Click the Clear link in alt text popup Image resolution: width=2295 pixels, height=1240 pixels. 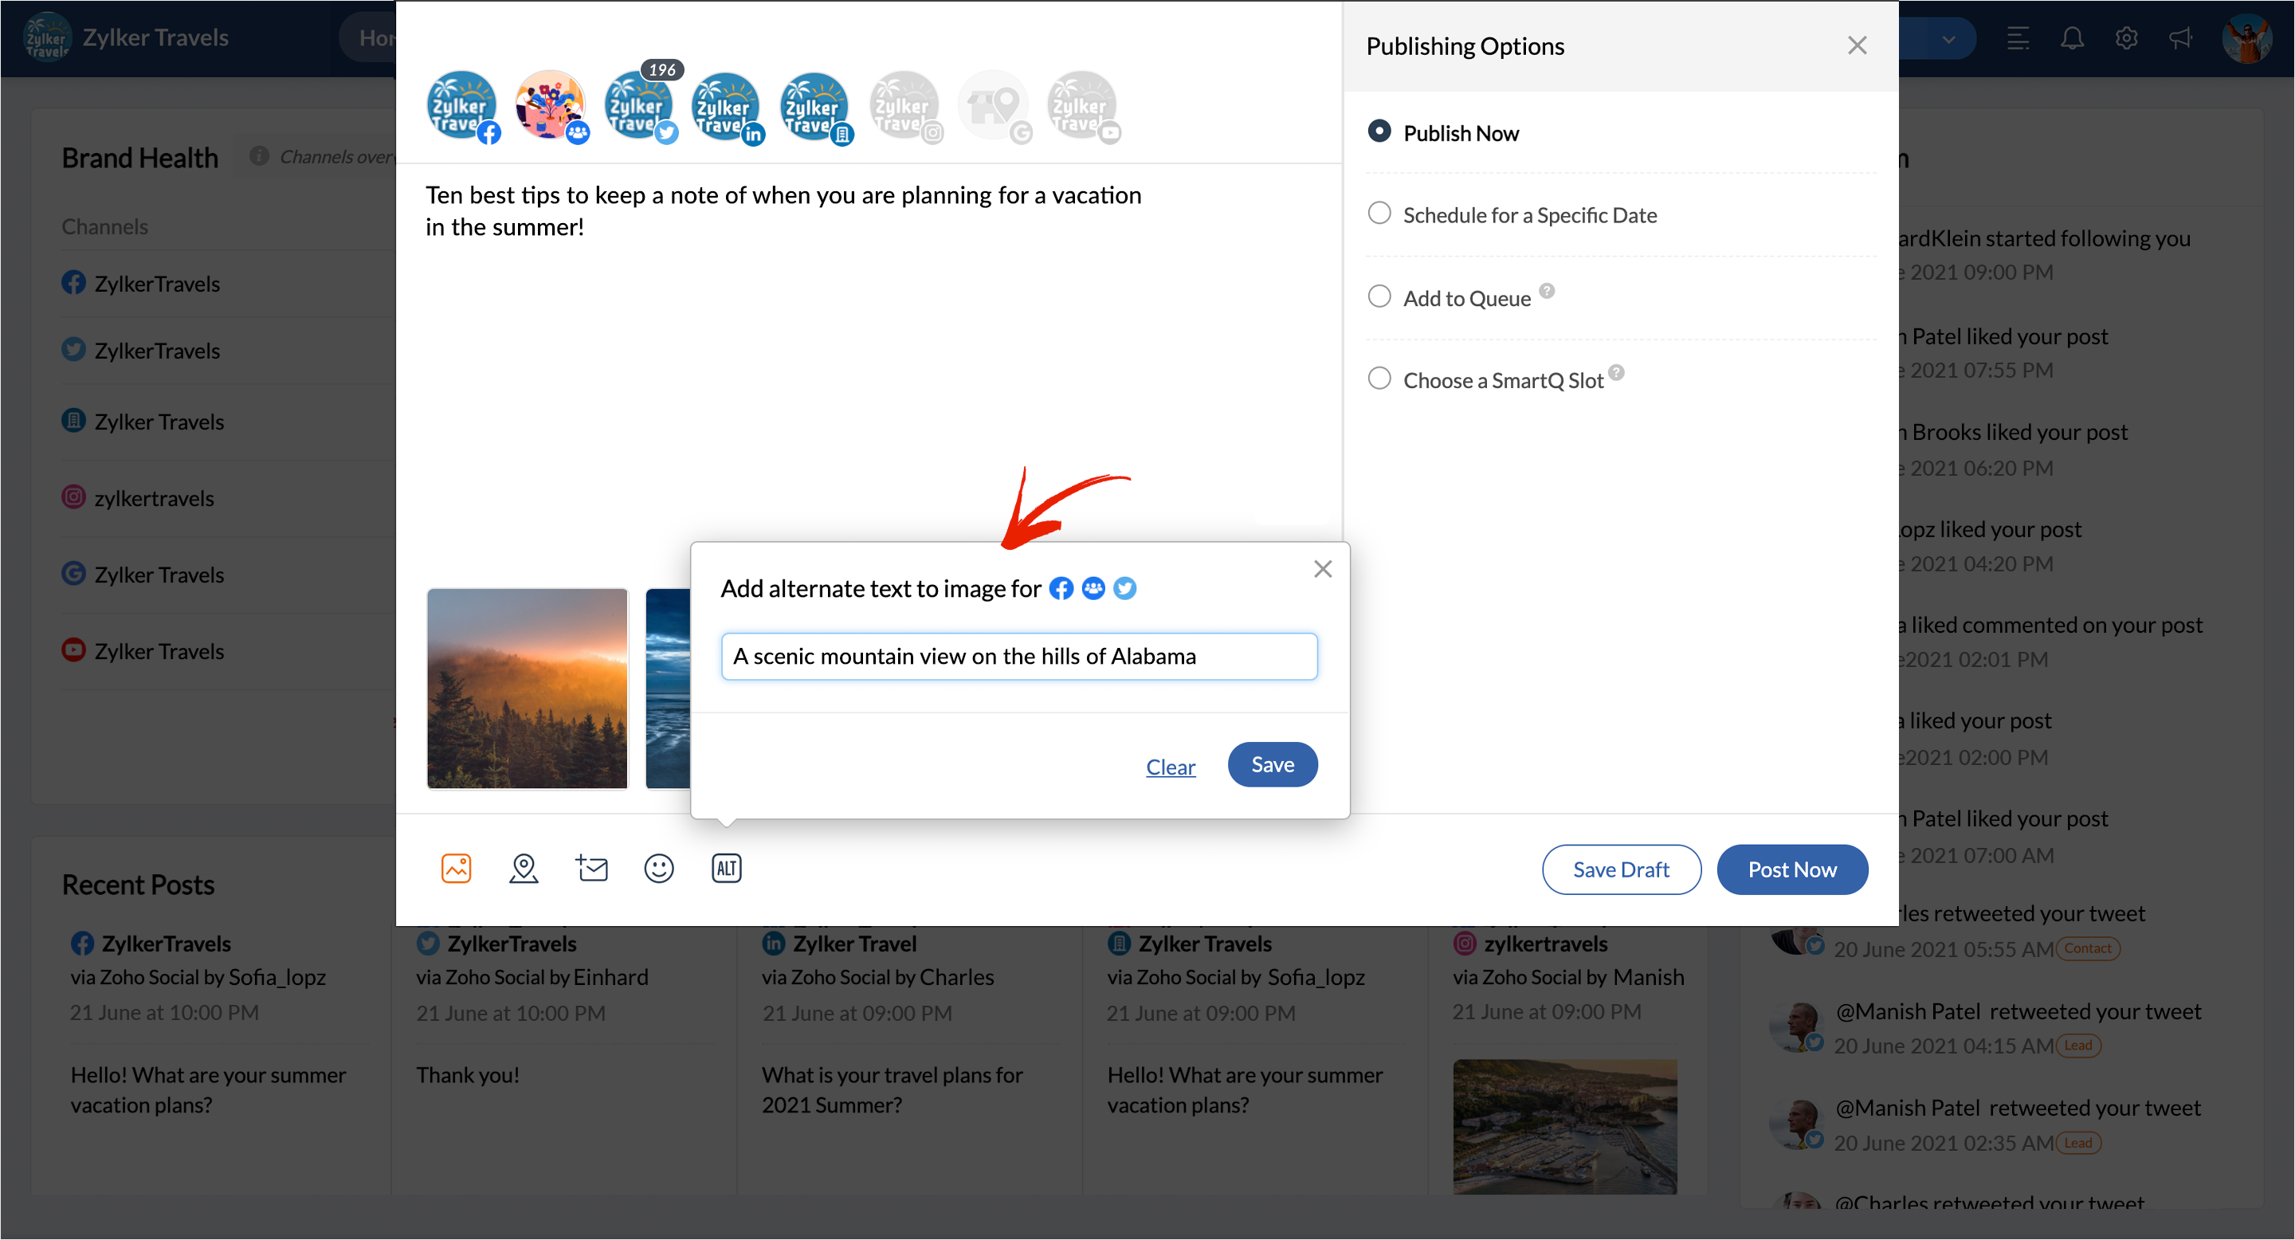[1170, 766]
